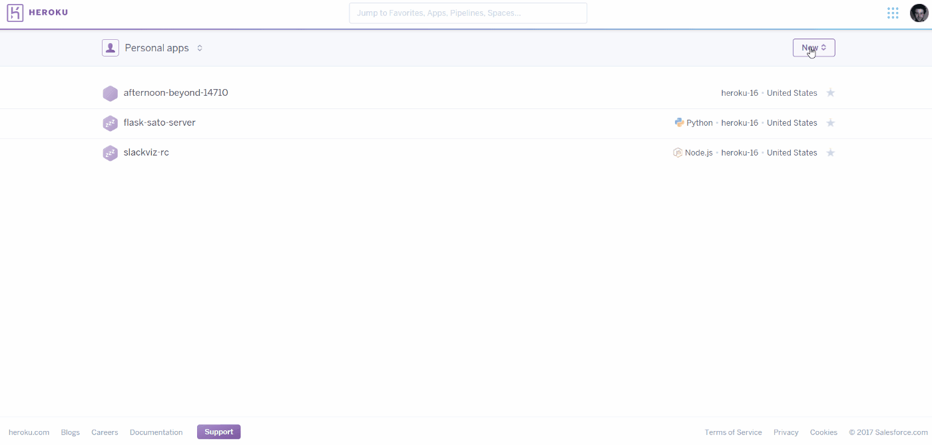Click the Node.js language icon
Image resolution: width=932 pixels, height=445 pixels.
coord(678,152)
